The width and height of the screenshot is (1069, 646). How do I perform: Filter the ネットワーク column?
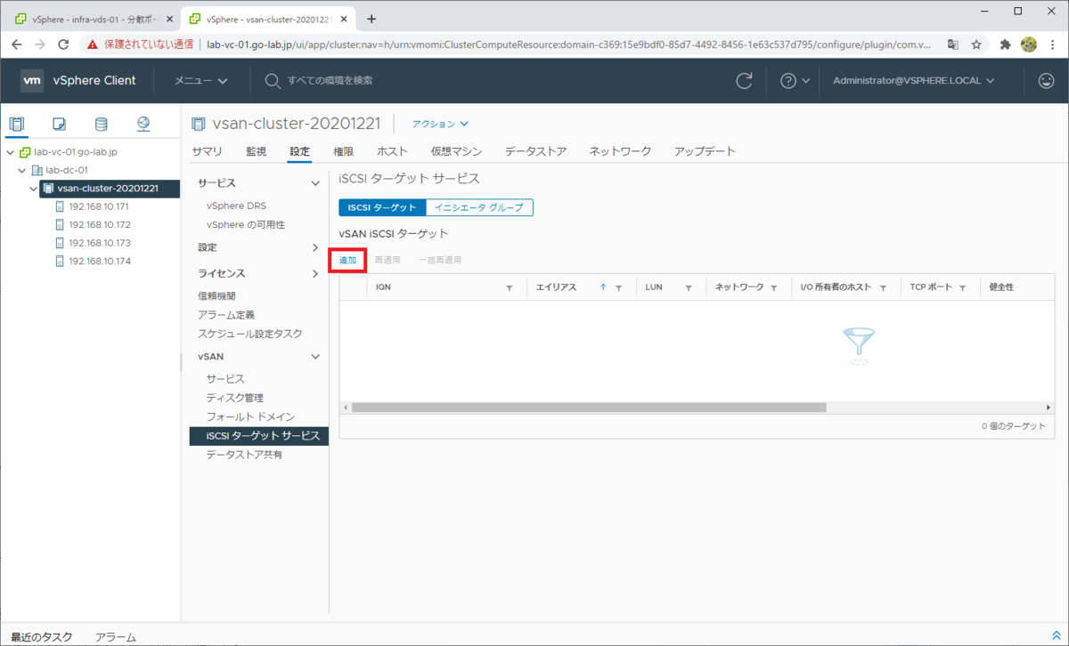(774, 288)
